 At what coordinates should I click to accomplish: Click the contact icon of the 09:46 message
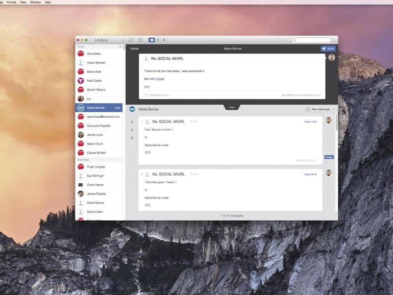coord(147,174)
